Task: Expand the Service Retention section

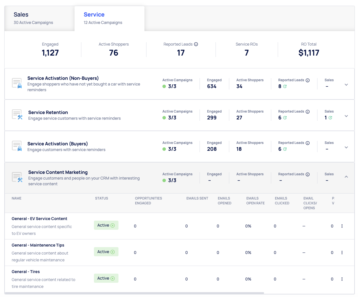Action: click(x=346, y=116)
